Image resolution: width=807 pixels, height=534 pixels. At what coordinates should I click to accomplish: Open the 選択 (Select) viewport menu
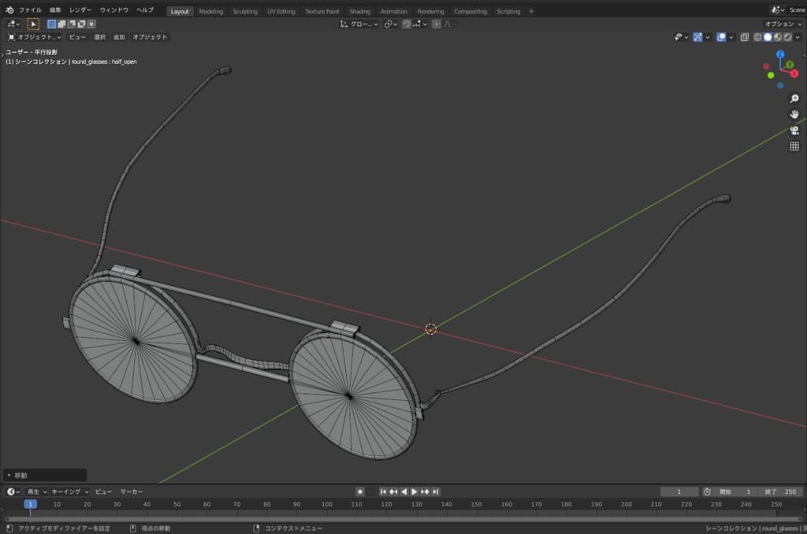(99, 37)
